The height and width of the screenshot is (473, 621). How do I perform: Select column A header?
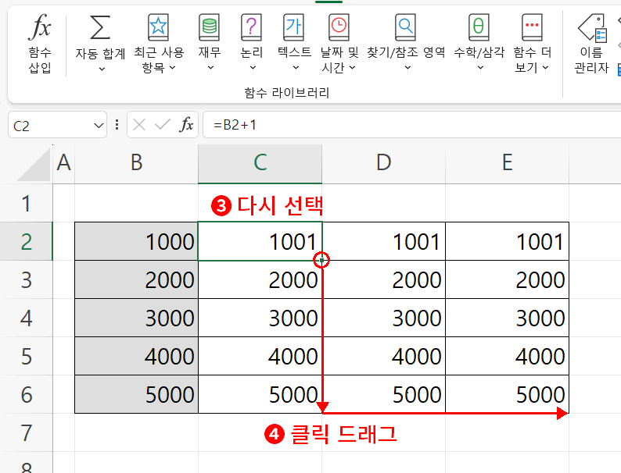coord(64,164)
